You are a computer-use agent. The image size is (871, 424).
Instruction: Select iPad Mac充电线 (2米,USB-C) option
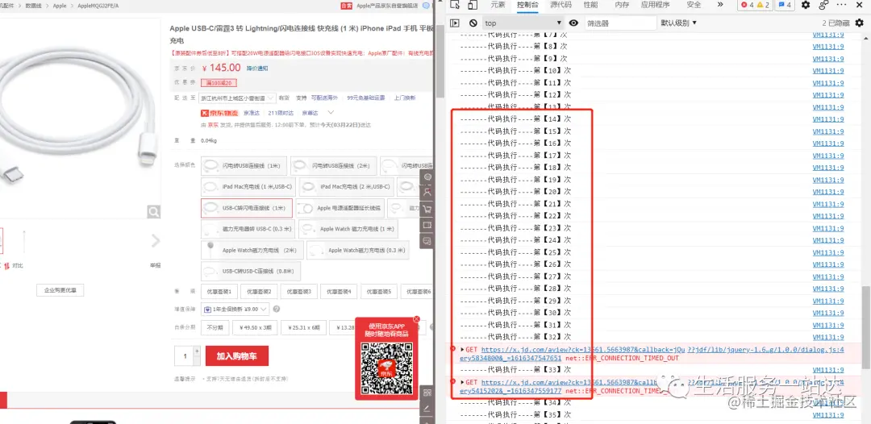point(346,187)
